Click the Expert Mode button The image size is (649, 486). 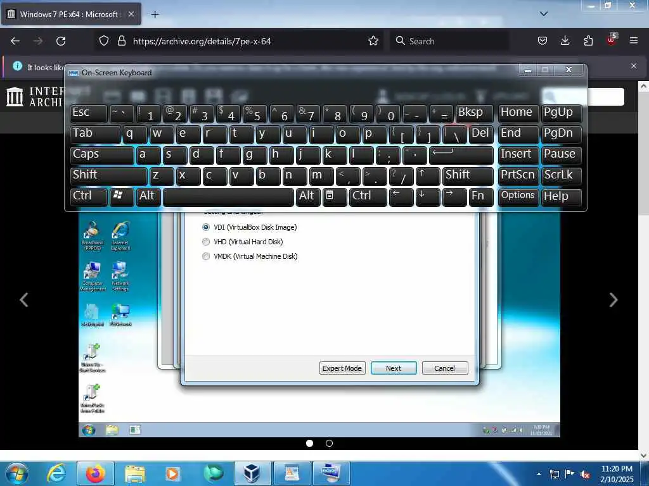click(342, 368)
